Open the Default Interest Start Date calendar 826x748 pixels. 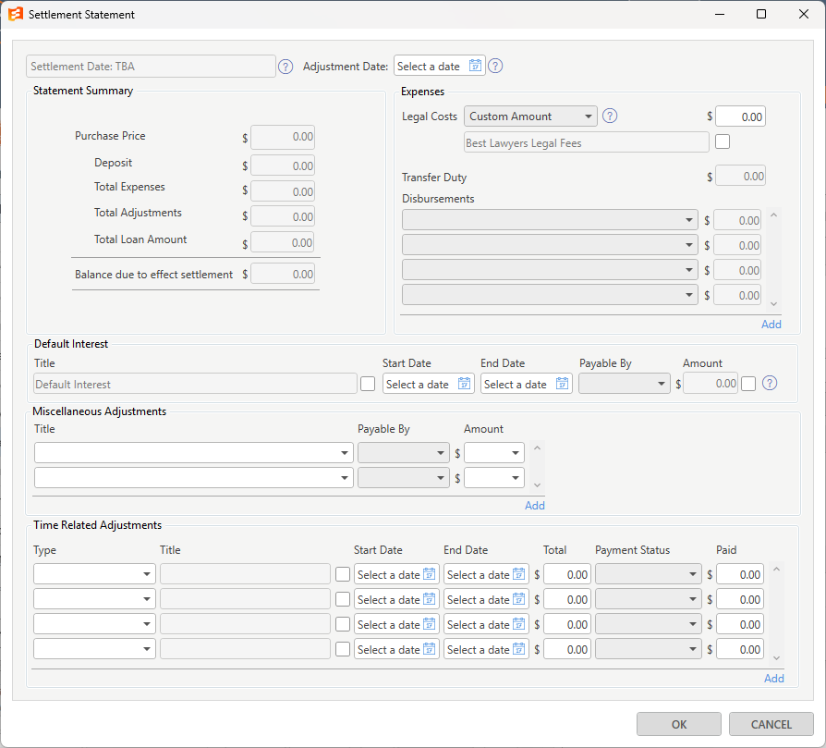point(464,384)
